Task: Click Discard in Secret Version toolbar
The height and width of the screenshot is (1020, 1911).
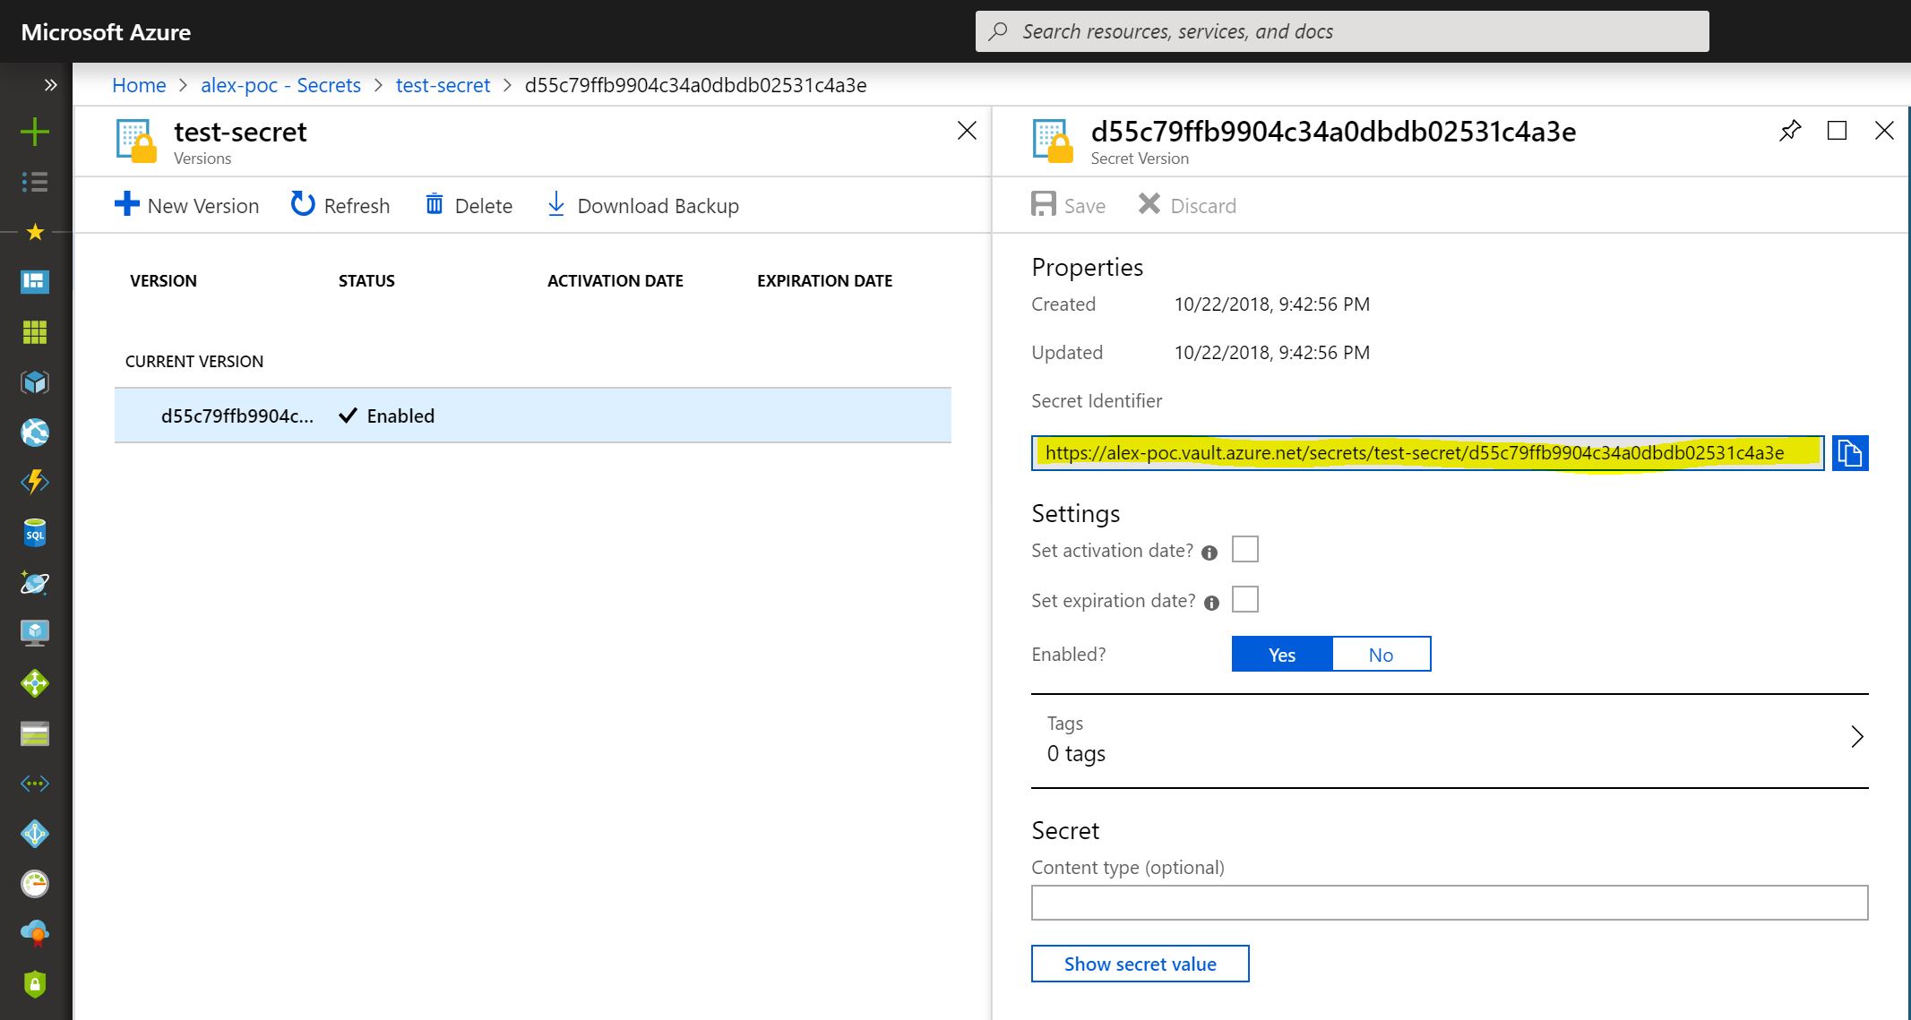Action: point(1187,205)
